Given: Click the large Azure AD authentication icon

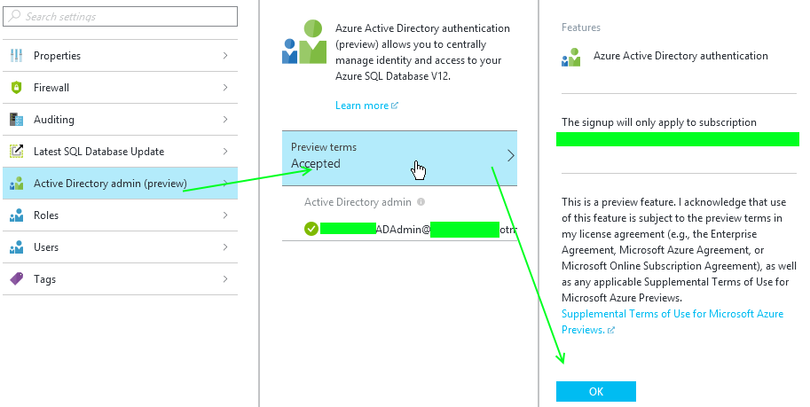Looking at the screenshot, I should pyautogui.click(x=304, y=42).
